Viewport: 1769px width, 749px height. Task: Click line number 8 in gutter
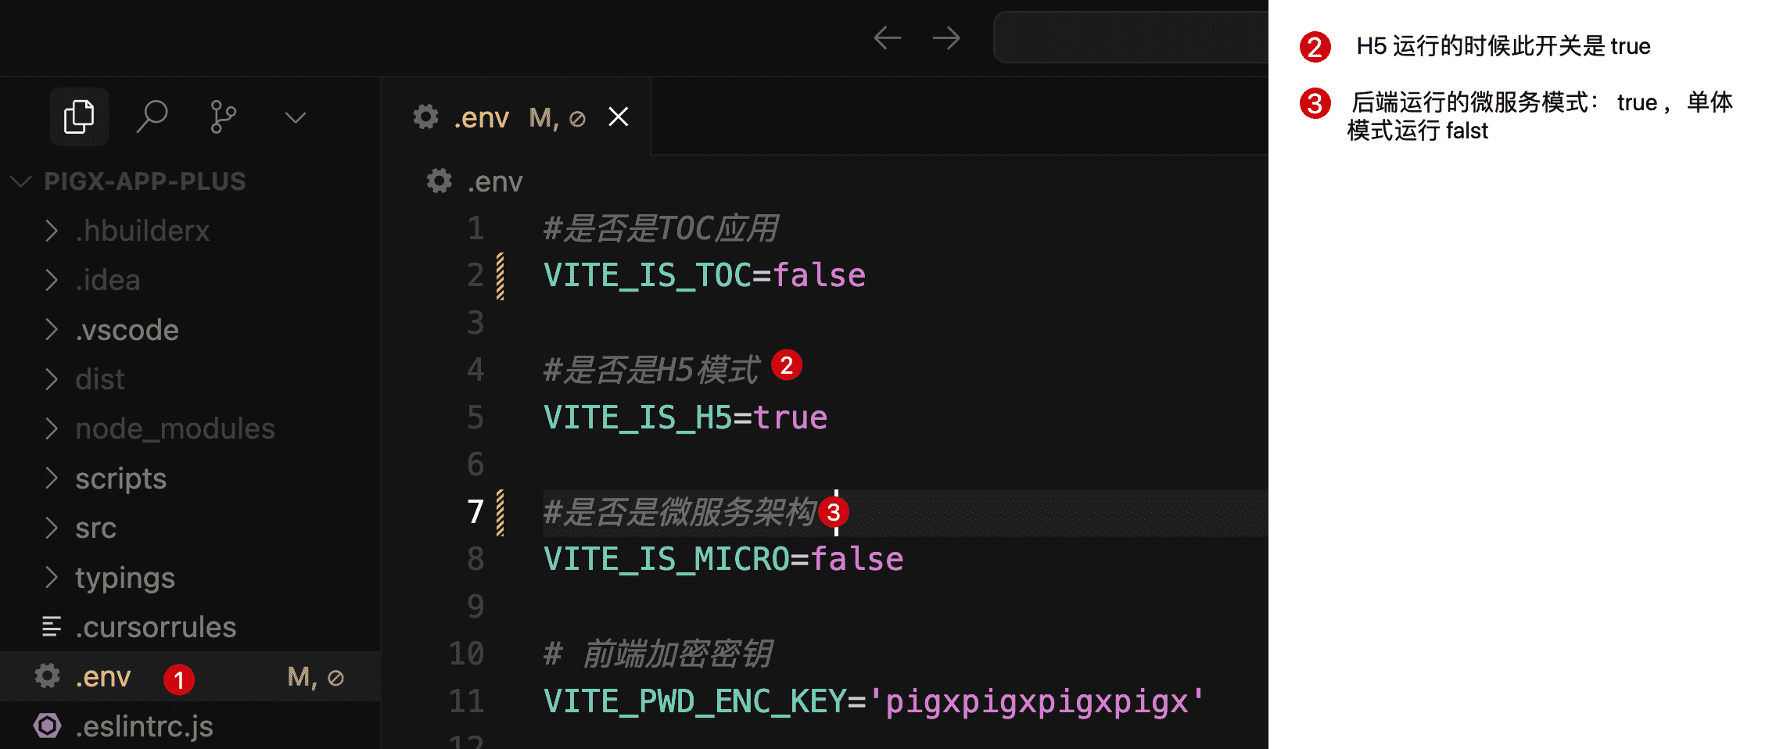pos(475,559)
